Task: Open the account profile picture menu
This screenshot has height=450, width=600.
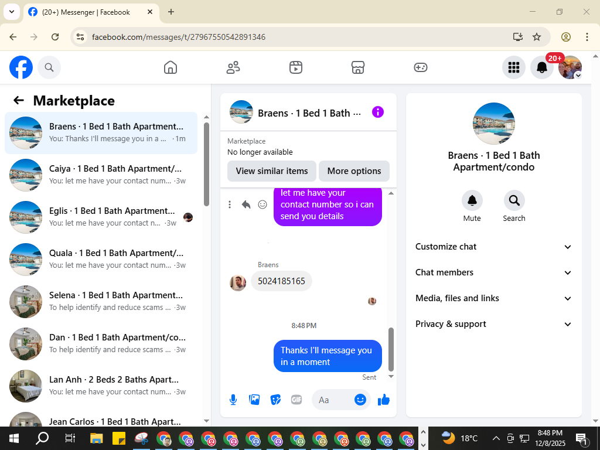Action: click(570, 67)
